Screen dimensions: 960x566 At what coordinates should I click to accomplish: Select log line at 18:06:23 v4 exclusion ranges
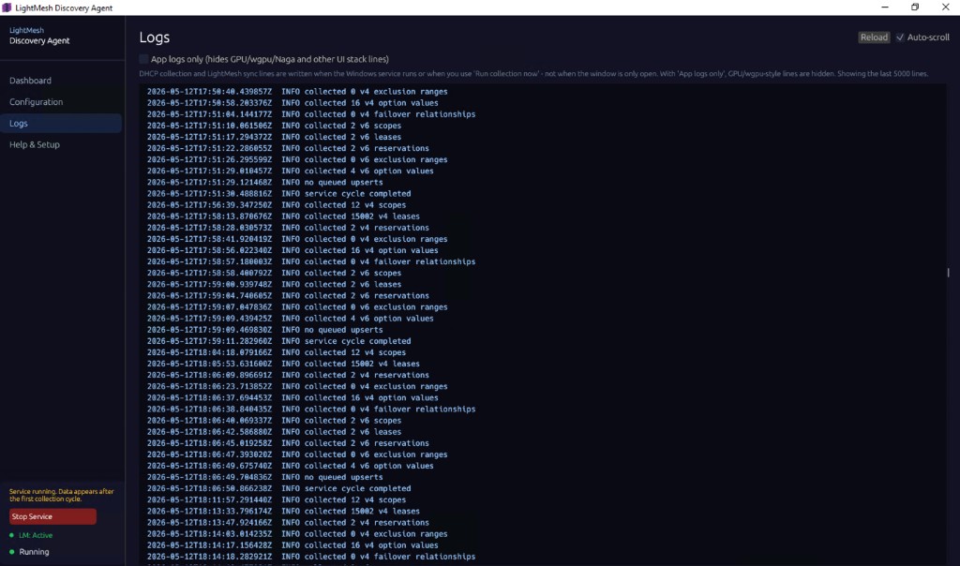pos(297,386)
